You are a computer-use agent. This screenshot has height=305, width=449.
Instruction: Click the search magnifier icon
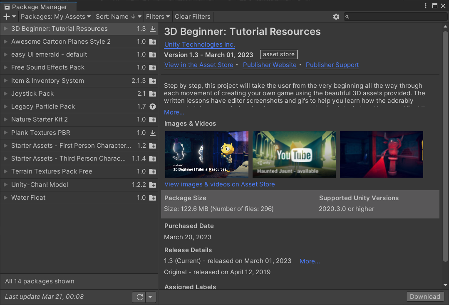pos(347,17)
